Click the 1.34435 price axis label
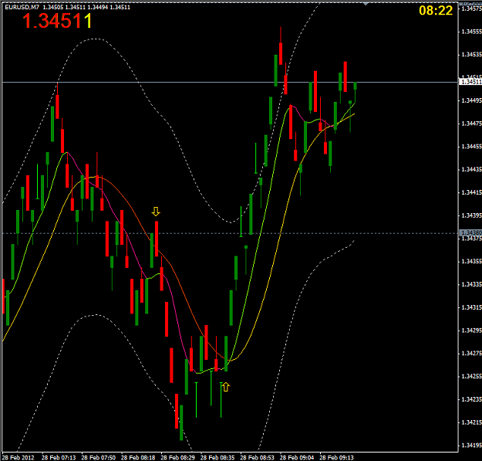 click(471, 170)
